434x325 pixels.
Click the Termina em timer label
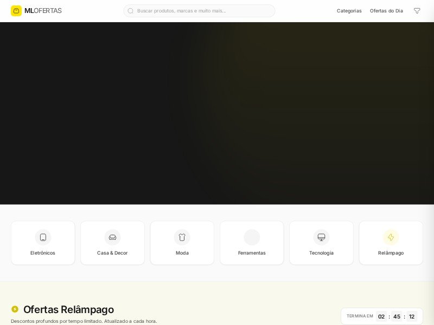coord(360,316)
